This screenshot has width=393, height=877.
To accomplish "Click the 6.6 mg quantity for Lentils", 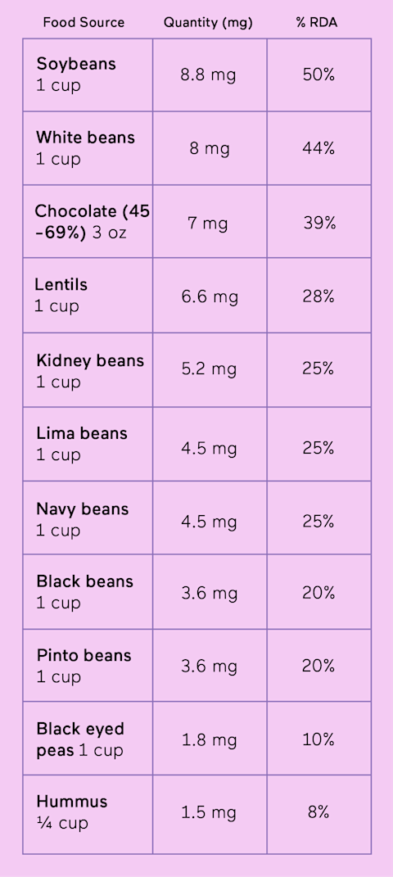I will point(210,296).
